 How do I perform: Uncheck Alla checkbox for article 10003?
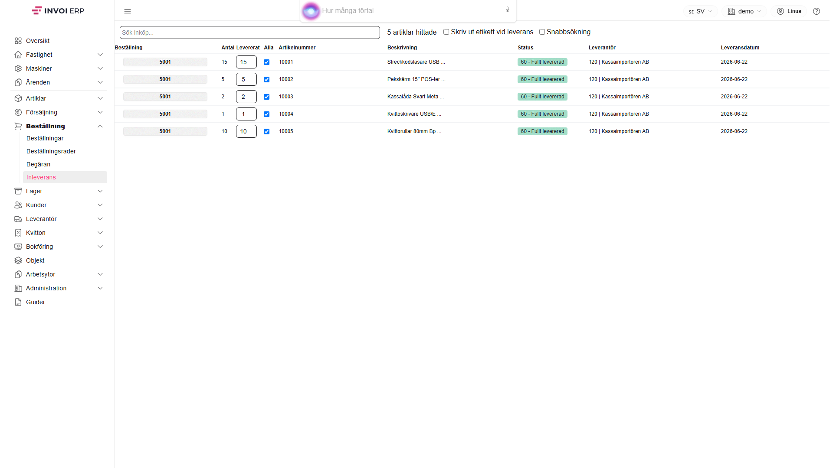tap(267, 97)
